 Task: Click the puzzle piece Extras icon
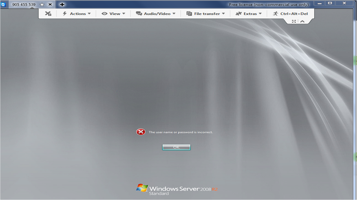[x=239, y=14]
